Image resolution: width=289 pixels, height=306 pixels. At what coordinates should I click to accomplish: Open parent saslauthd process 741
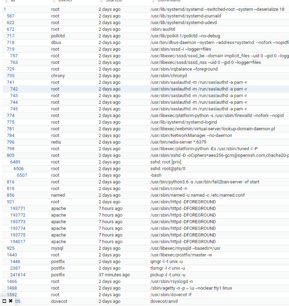10,82
